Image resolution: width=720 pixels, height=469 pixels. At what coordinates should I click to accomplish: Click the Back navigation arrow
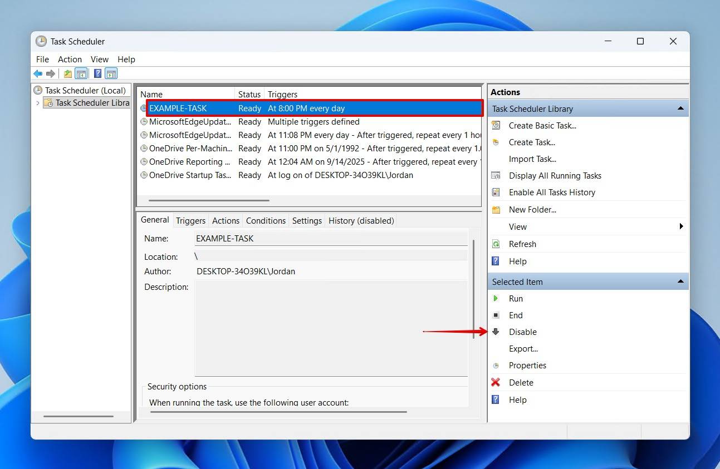pyautogui.click(x=38, y=73)
